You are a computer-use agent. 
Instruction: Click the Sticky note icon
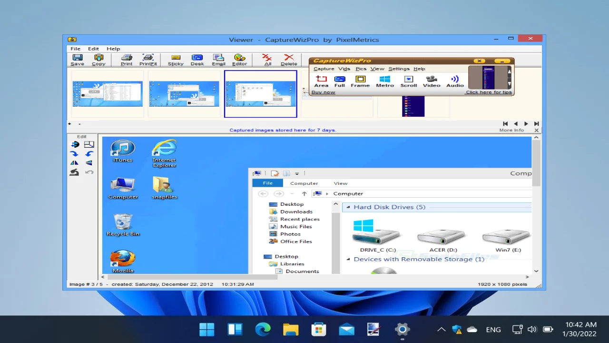(176, 60)
